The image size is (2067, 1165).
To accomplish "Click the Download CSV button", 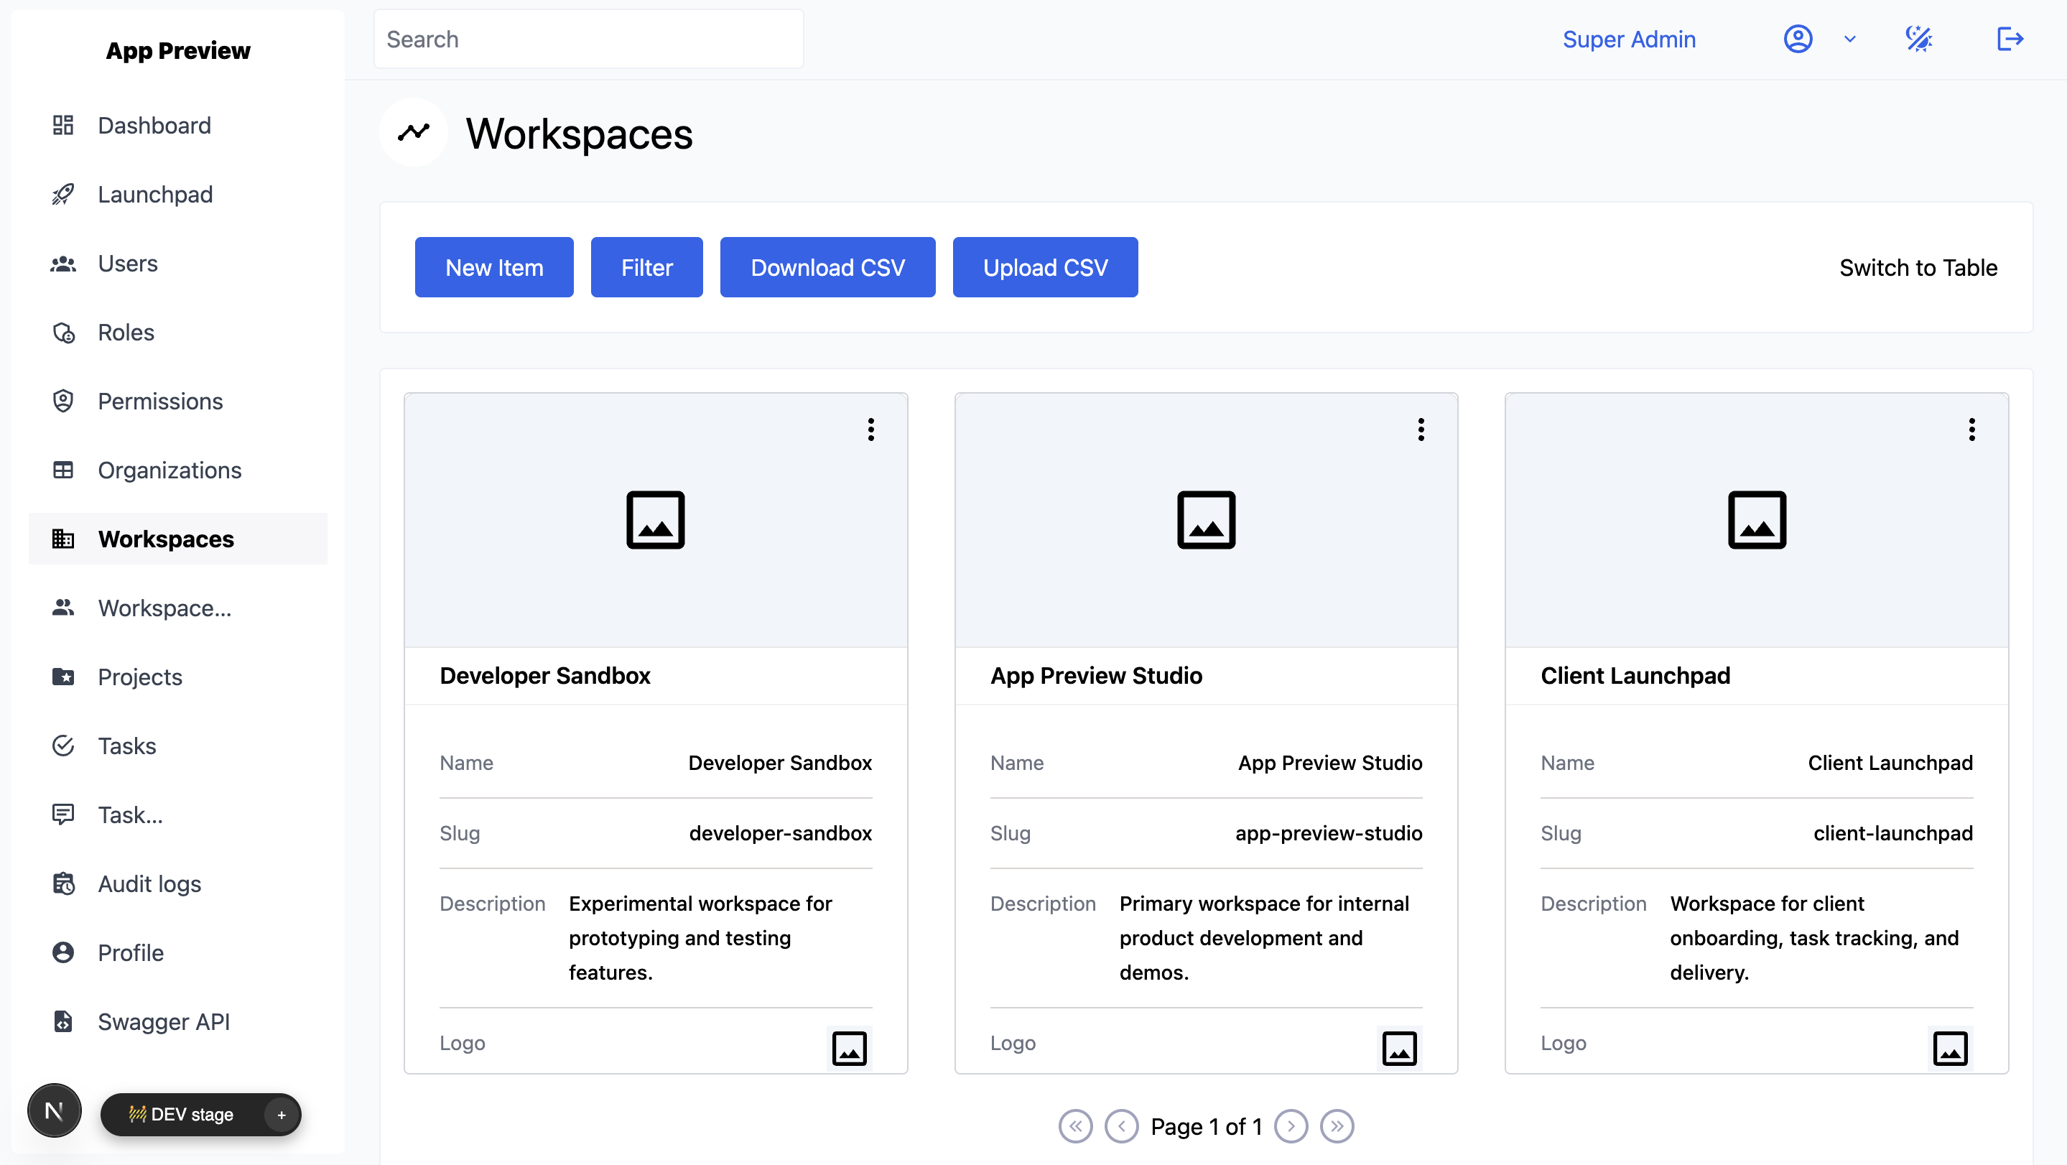I will (827, 267).
